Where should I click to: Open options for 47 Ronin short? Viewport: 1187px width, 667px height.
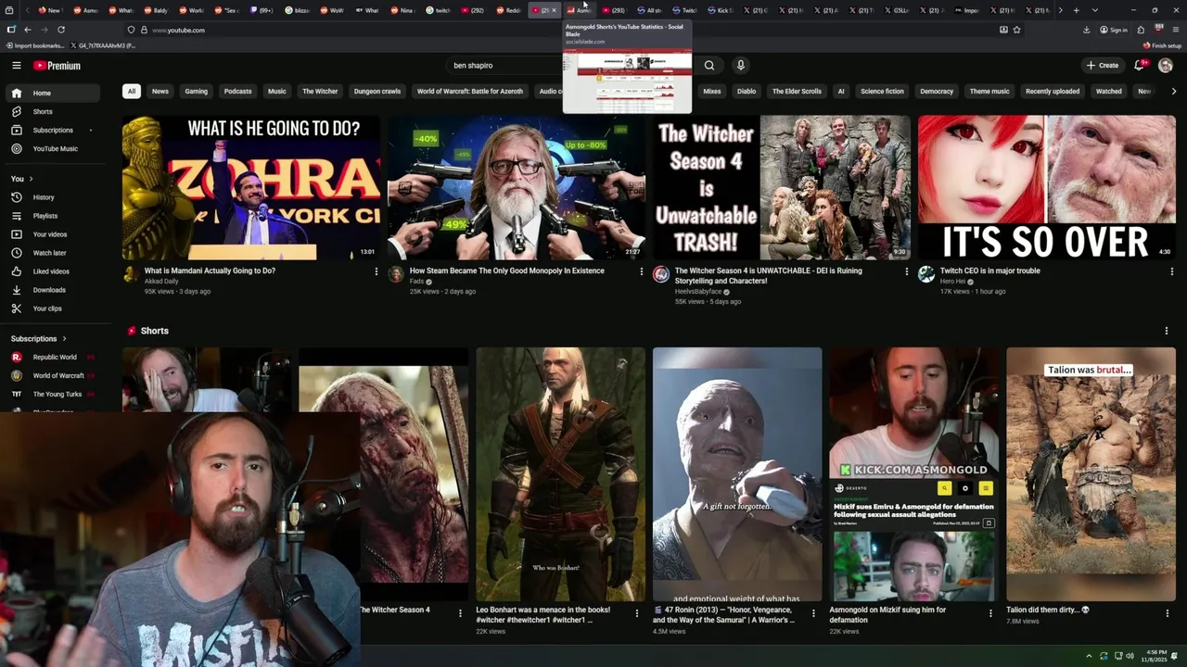(814, 613)
